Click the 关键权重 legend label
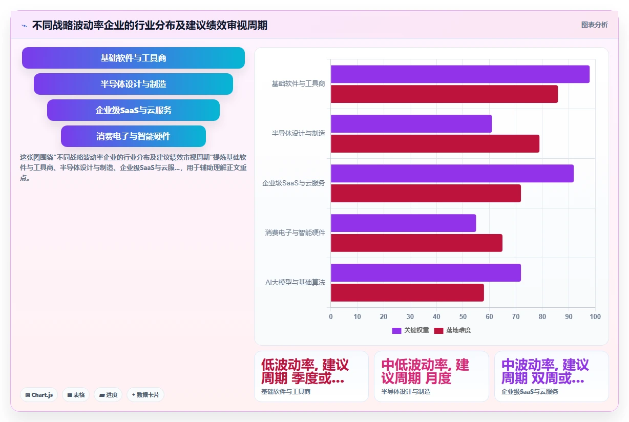This screenshot has width=629, height=422. click(x=416, y=331)
